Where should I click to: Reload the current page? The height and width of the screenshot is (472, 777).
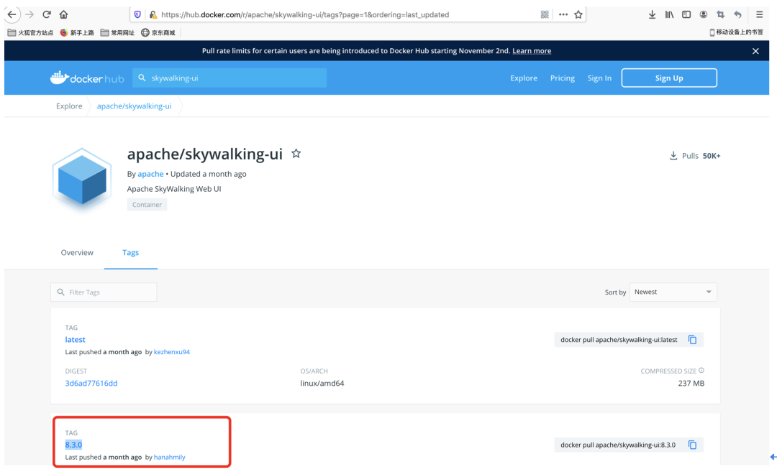pyautogui.click(x=47, y=14)
